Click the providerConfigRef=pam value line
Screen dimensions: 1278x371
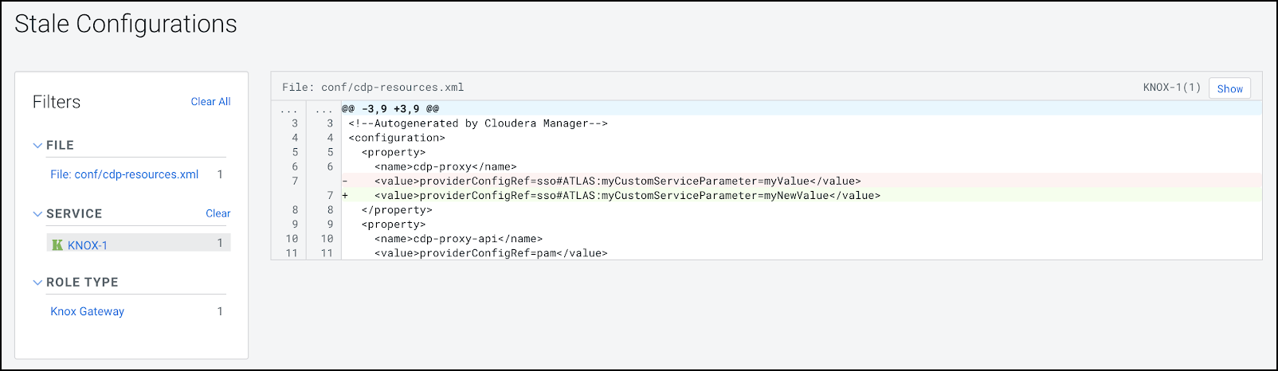pyautogui.click(x=491, y=253)
